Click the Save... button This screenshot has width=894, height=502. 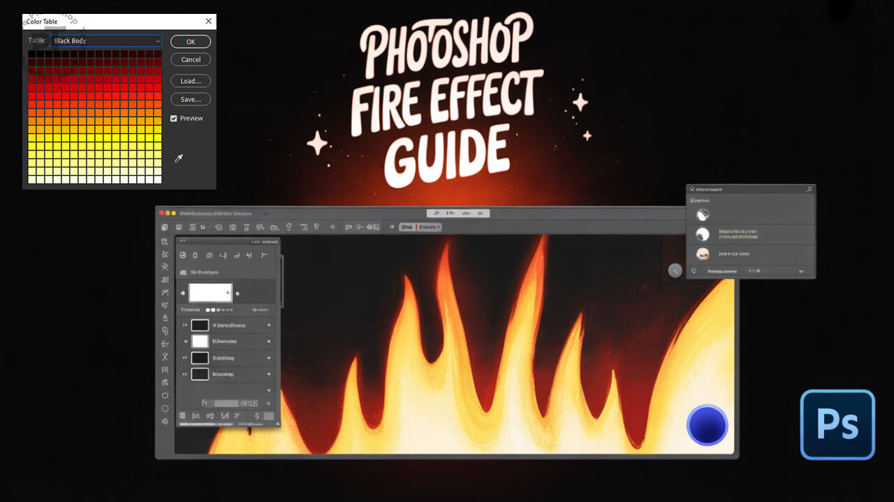[x=191, y=100]
